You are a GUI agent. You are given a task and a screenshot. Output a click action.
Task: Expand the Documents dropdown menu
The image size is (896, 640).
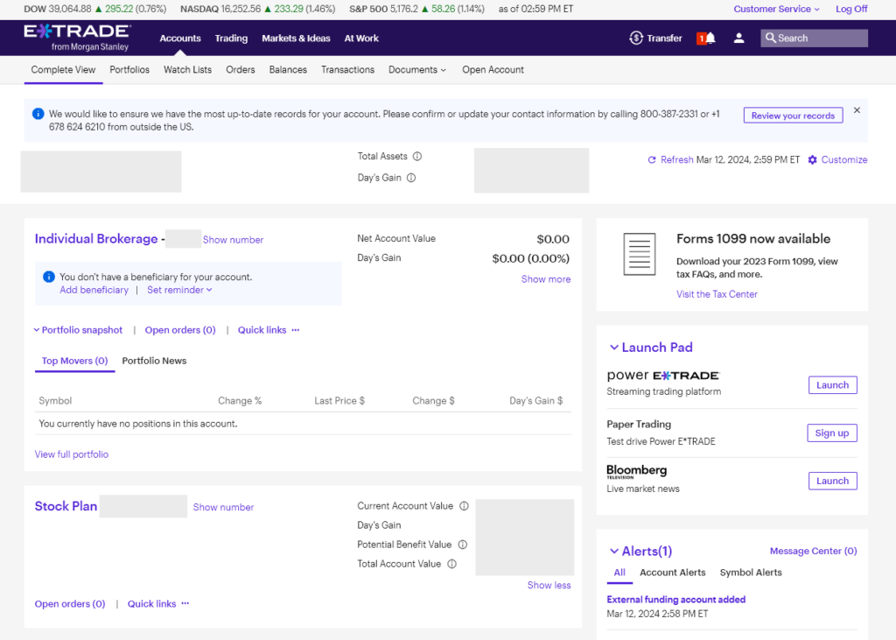tap(417, 70)
